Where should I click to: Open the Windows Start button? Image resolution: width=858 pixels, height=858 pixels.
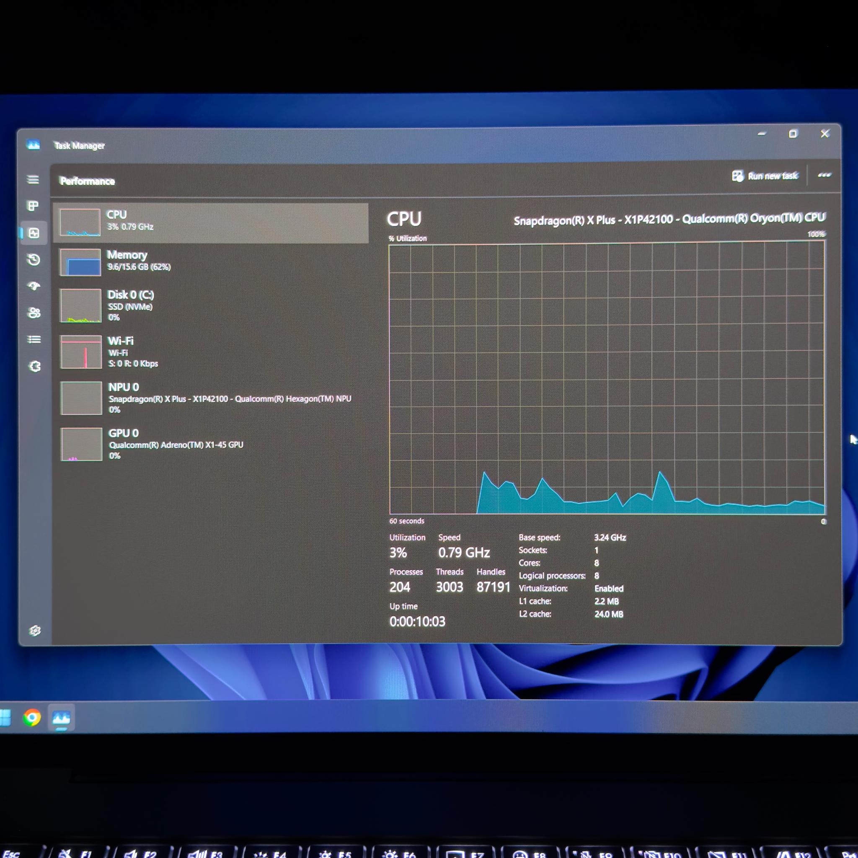pos(5,718)
